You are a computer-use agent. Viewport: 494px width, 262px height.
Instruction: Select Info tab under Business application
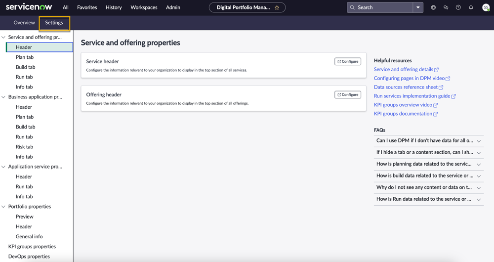click(x=24, y=157)
